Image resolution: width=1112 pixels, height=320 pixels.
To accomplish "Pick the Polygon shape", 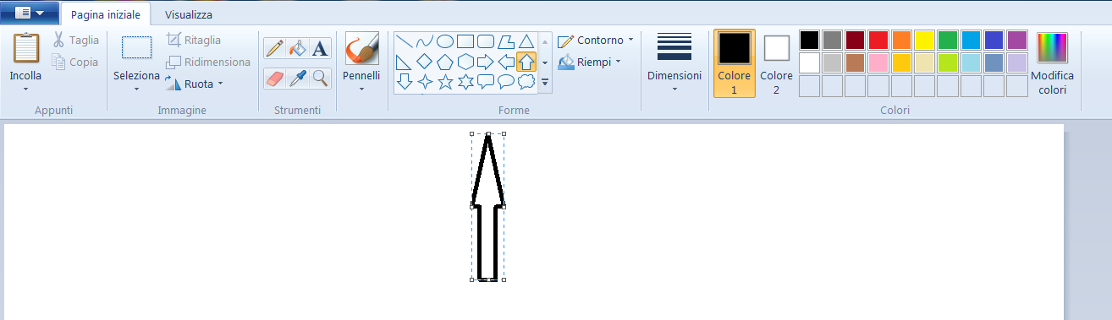I will 506,41.
